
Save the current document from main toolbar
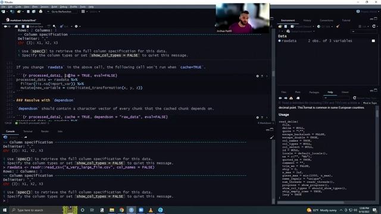(x=28, y=12)
